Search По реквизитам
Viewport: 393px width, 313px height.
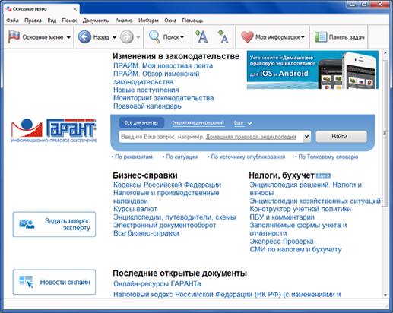tap(134, 156)
